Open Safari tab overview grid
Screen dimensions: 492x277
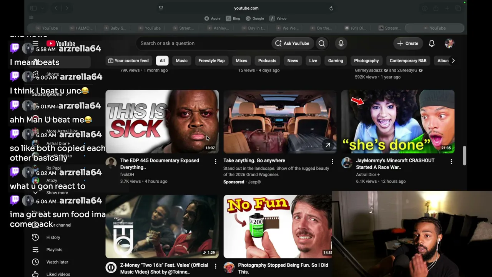pos(458,8)
